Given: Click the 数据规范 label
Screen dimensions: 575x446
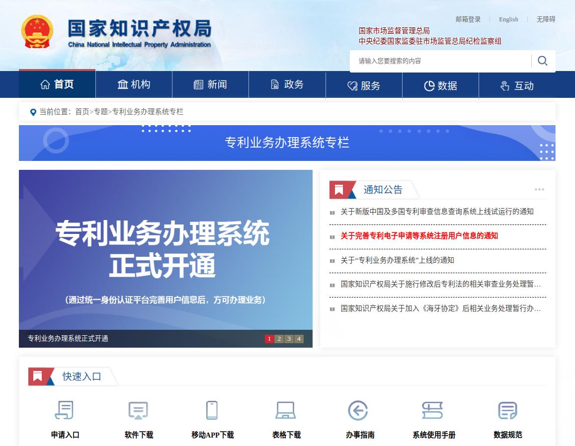Looking at the screenshot, I should coord(508,435).
